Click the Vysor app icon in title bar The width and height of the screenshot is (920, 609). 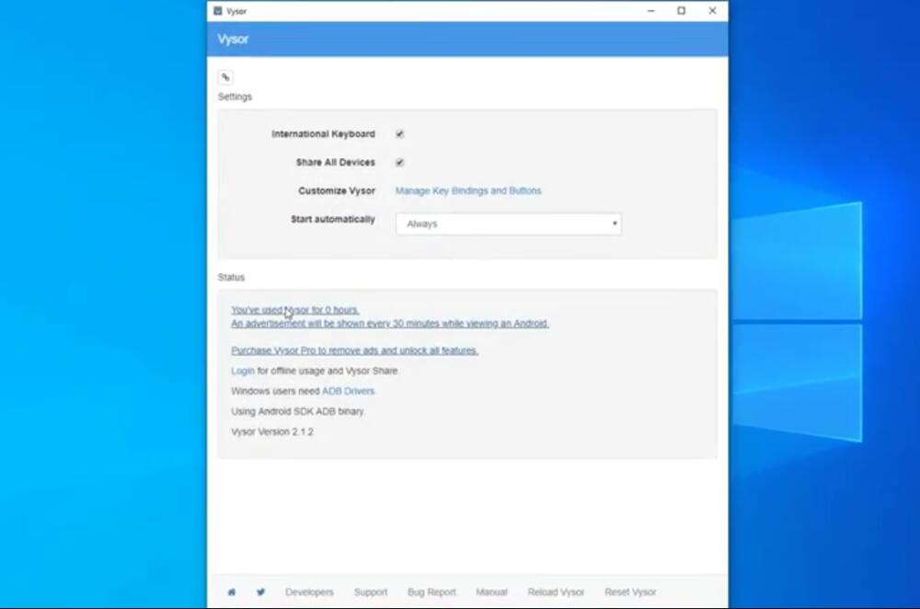(x=218, y=10)
